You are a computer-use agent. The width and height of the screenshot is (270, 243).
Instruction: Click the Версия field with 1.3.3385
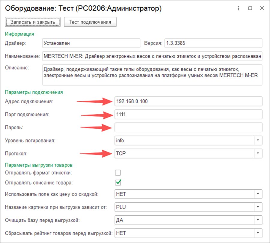point(213,43)
